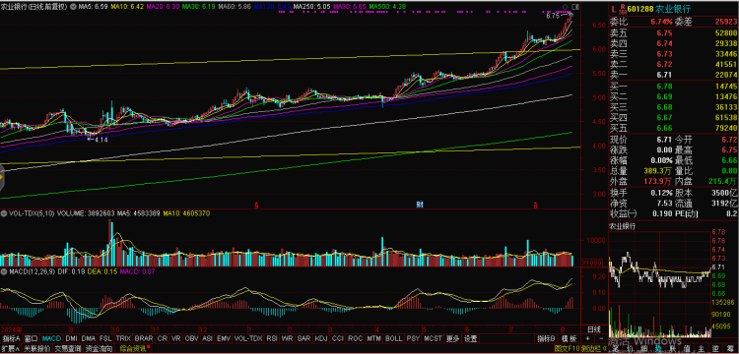The height and width of the screenshot is (354, 739).
Task: Choose the BRAR indicator tab
Action: point(143,338)
